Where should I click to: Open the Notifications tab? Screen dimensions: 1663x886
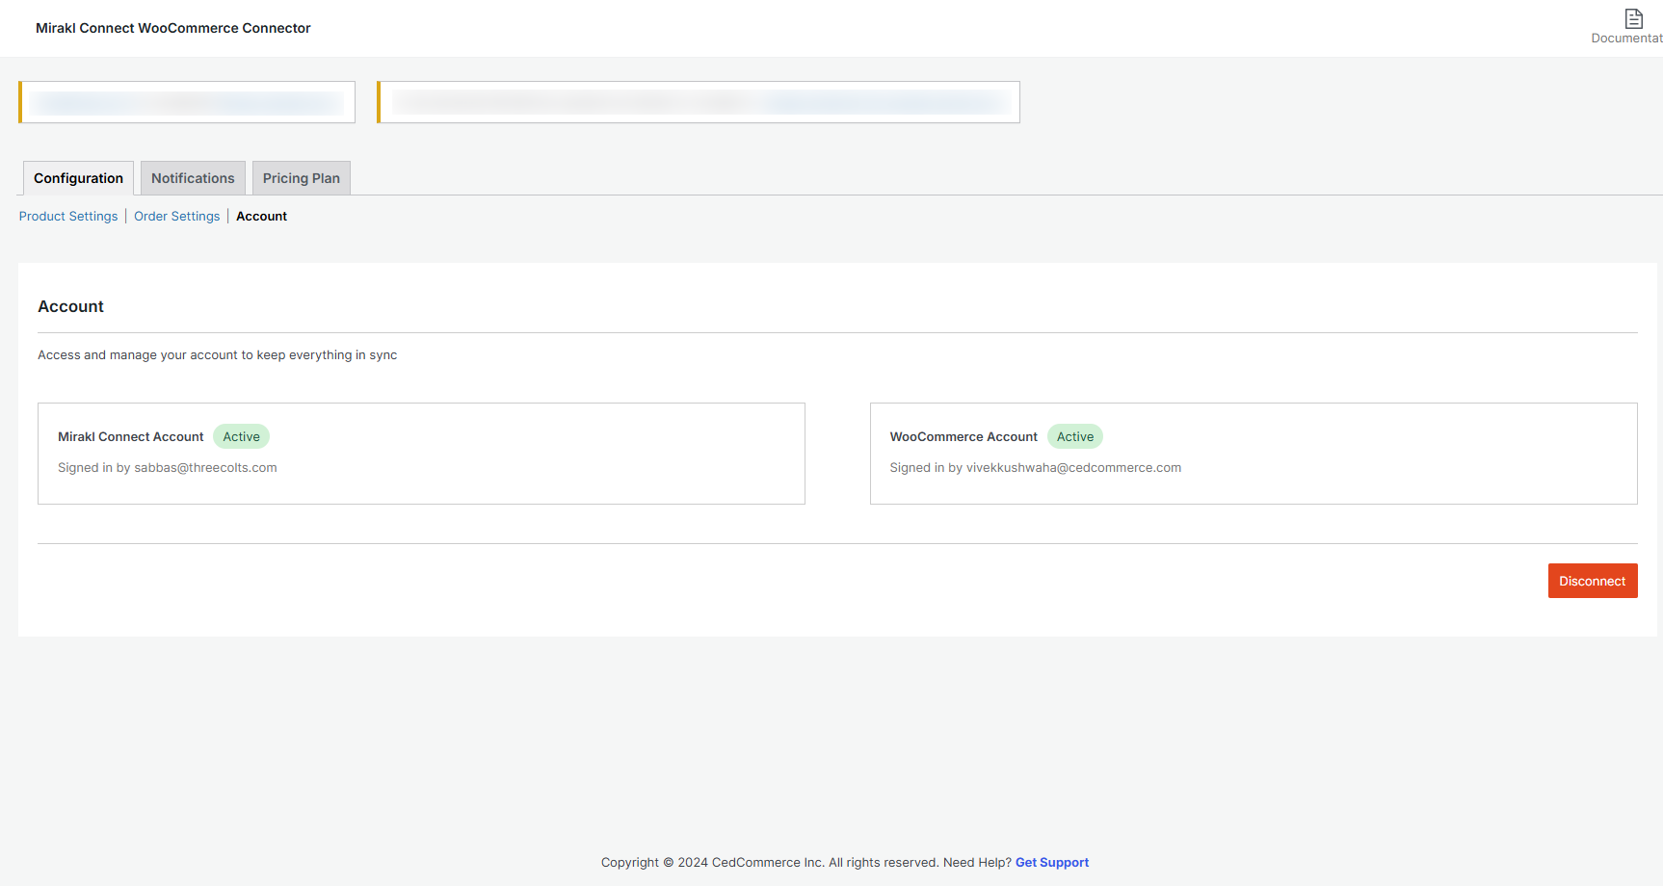(x=193, y=178)
